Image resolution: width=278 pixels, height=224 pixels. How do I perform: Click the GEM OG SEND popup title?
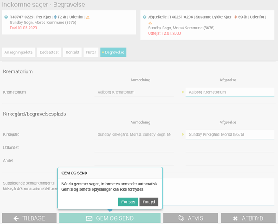click(74, 173)
